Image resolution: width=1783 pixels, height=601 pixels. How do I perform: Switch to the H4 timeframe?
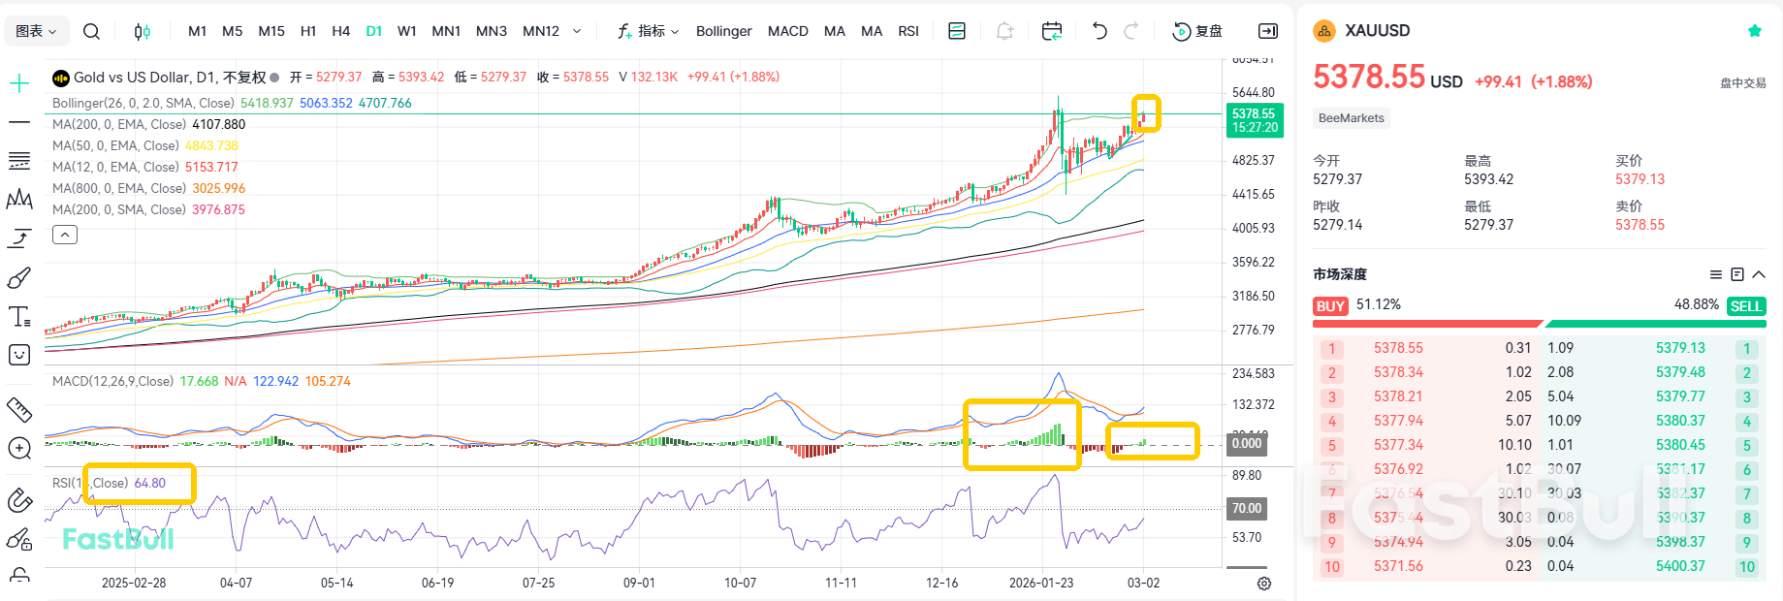point(340,31)
